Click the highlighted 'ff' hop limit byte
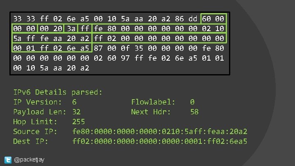This screenshot has height=166, width=295. pos(85,28)
